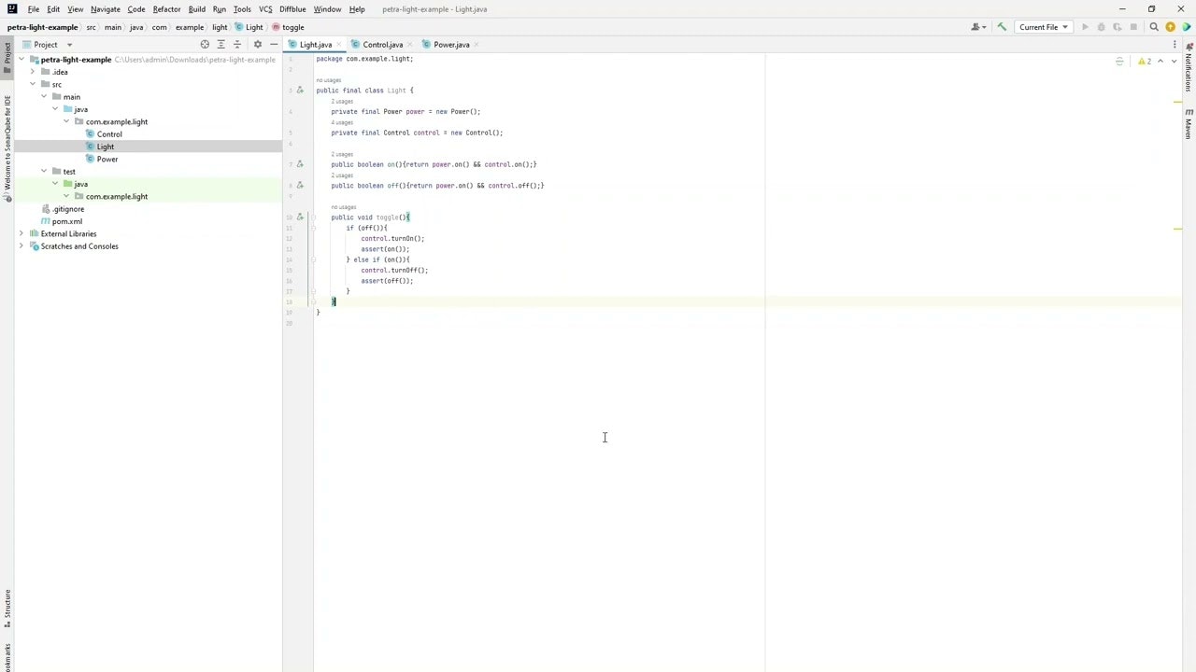Click the editor tabs three-dot menu

coord(1175,44)
